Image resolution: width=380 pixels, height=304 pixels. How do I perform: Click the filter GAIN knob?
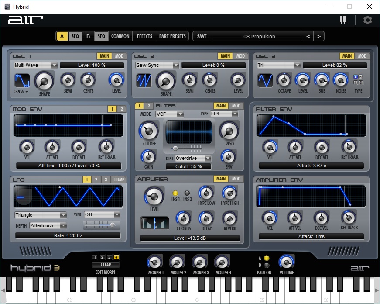[x=149, y=157]
